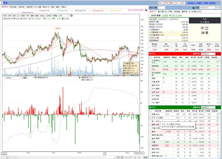Untick checkbox for 元大-文心興安 seller row
222x159 pixels.
[150, 118]
